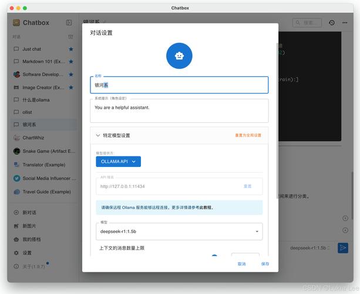Open the OLLAMA API provider dropdown
Viewport: 360px width, 294px height.
click(x=119, y=162)
